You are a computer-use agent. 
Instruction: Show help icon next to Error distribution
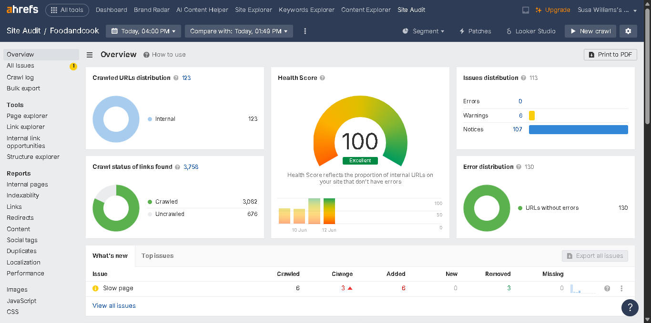pyautogui.click(x=519, y=167)
